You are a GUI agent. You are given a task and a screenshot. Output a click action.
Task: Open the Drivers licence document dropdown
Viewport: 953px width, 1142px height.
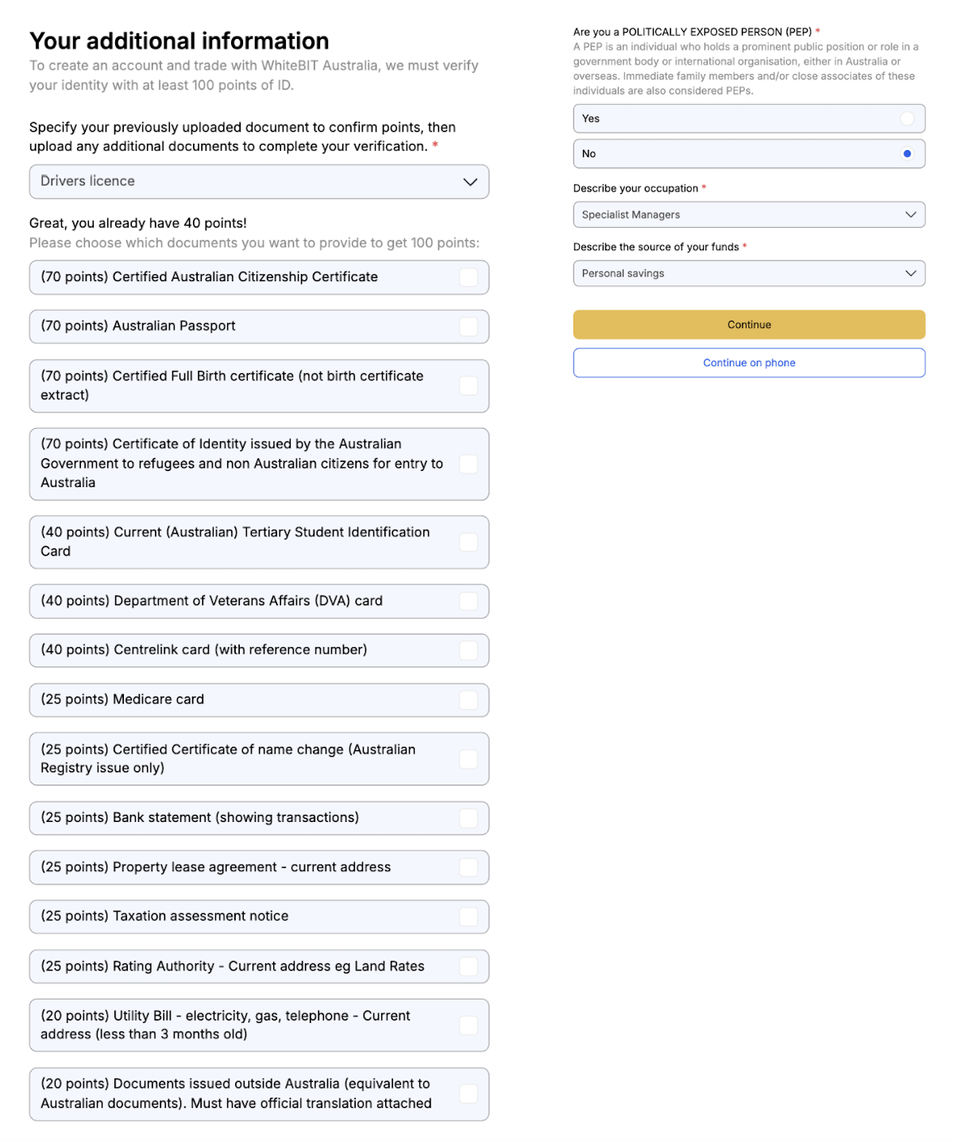tap(259, 182)
